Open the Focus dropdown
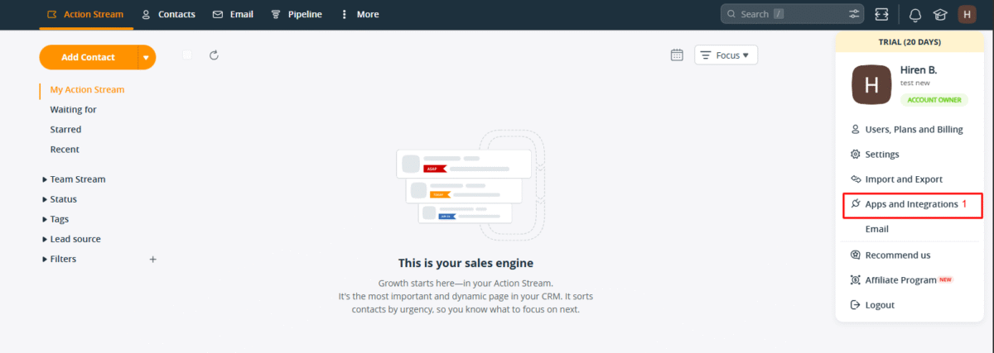Viewport: 994px width, 353px height. tap(726, 55)
